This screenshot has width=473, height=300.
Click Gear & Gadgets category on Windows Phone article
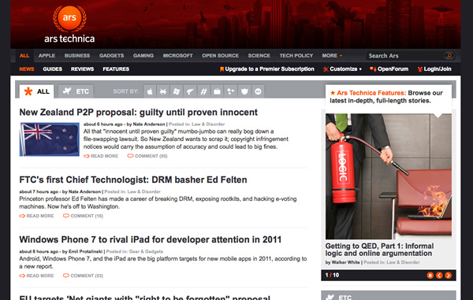pos(146,251)
